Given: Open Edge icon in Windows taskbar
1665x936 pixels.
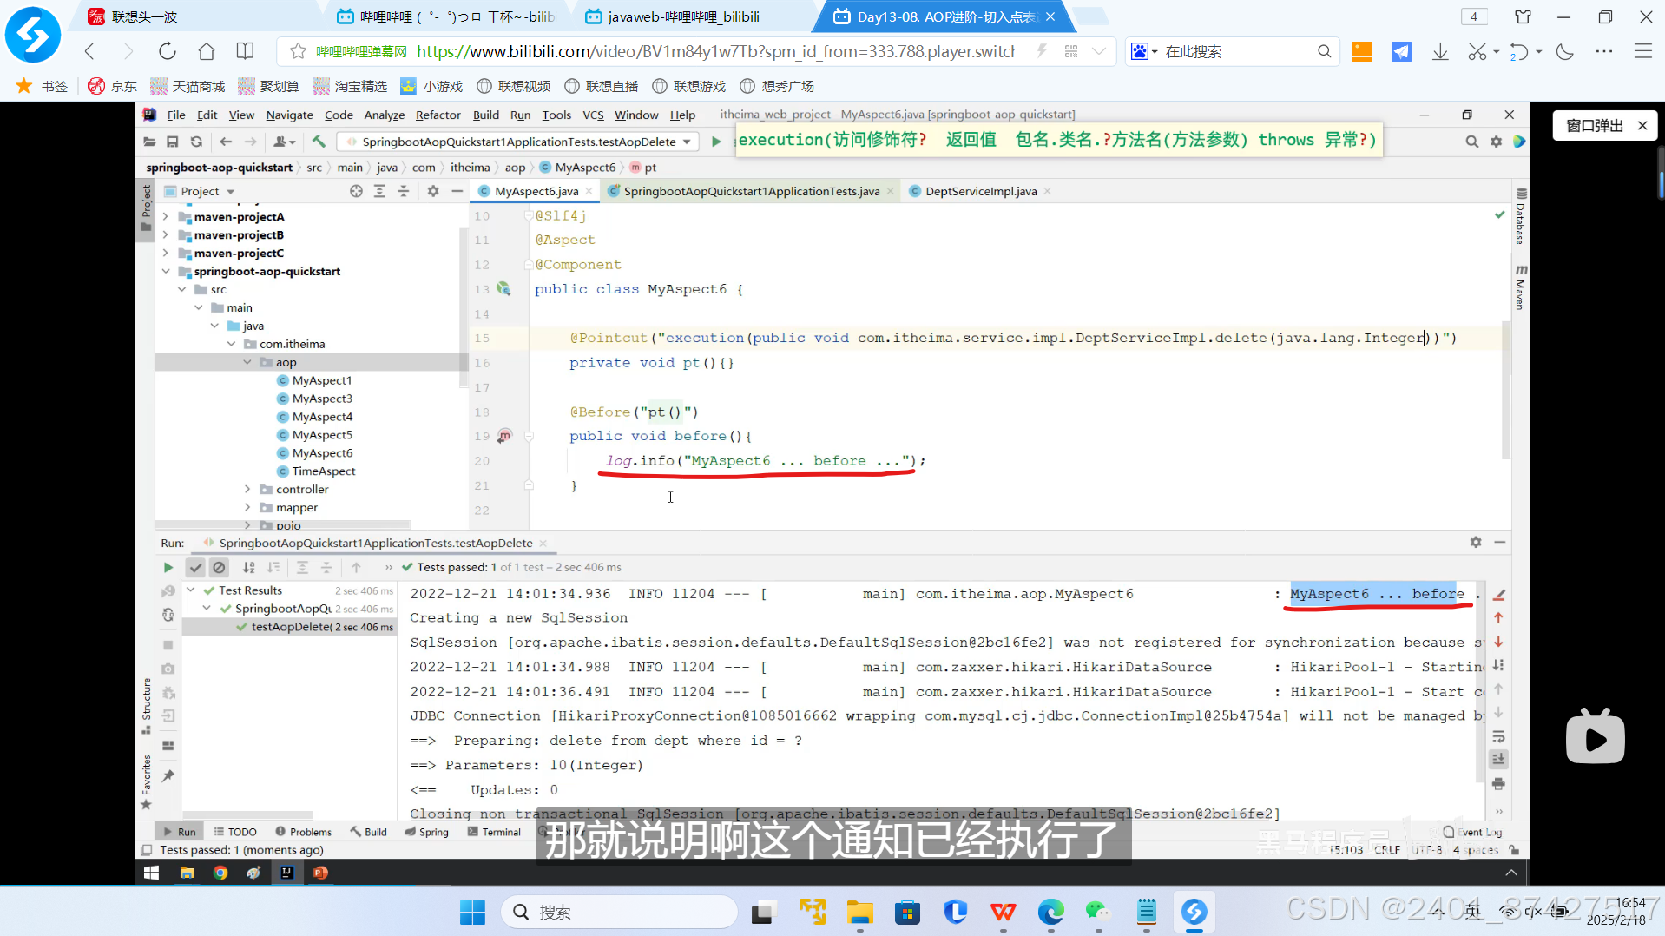Looking at the screenshot, I should coord(1050,912).
